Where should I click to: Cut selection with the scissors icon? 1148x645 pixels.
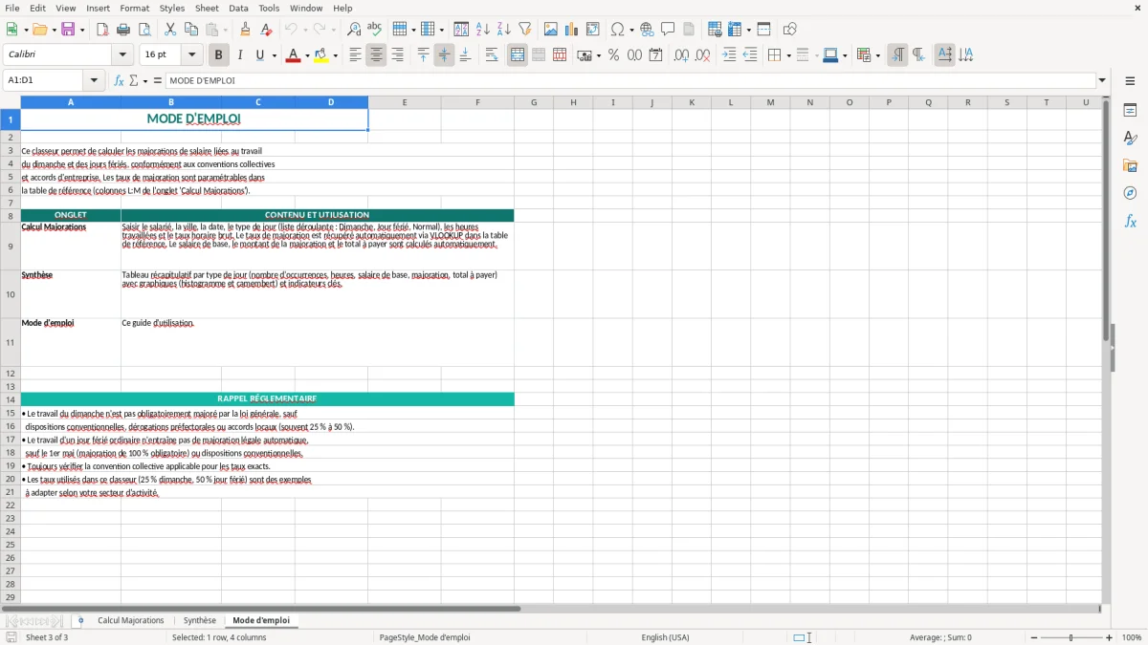tap(169, 30)
